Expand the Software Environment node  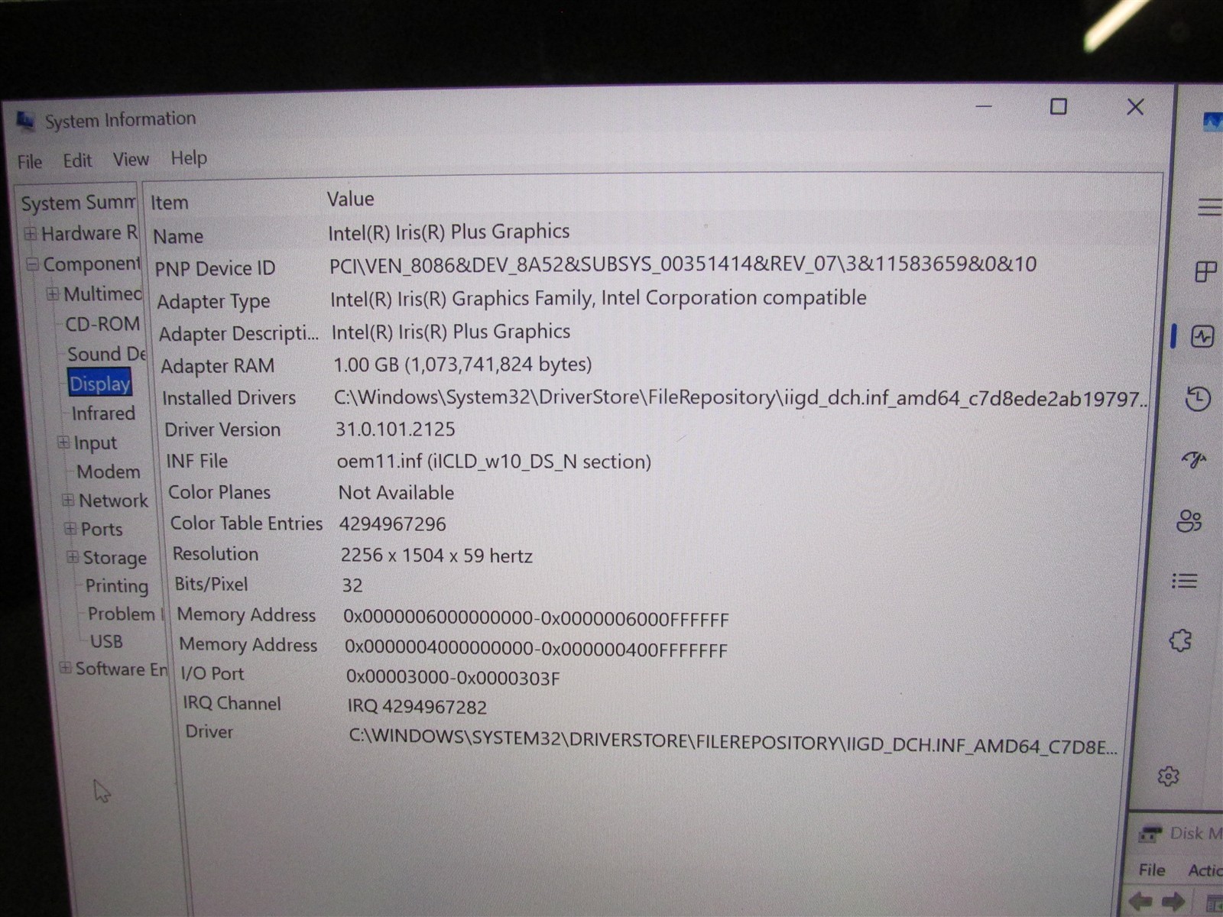click(x=66, y=669)
